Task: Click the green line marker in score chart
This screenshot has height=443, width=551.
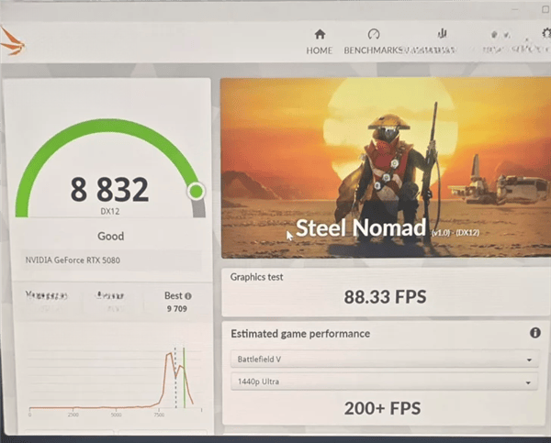Action: click(x=184, y=377)
